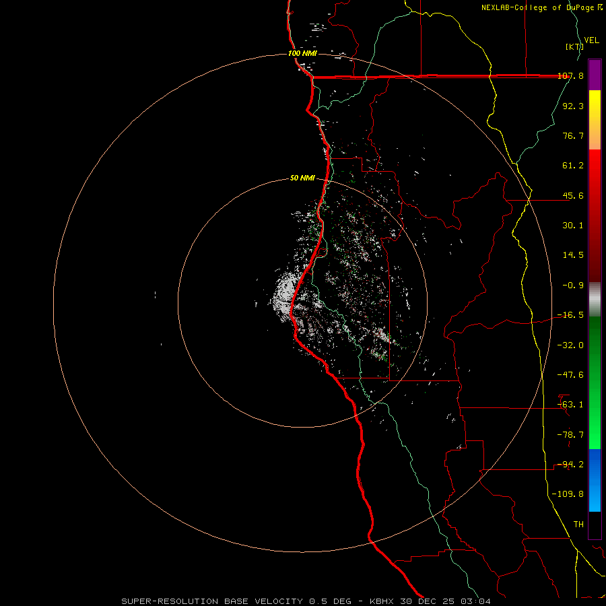Click the 50 NMI range ring label
Viewport: 606px width, 606px height.
click(302, 178)
